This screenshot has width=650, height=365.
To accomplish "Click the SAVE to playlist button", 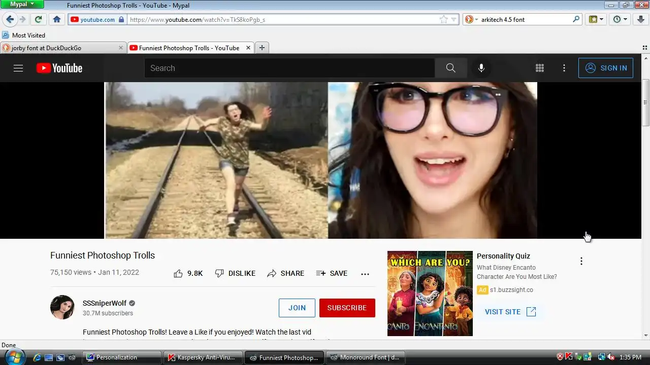I will [332, 273].
